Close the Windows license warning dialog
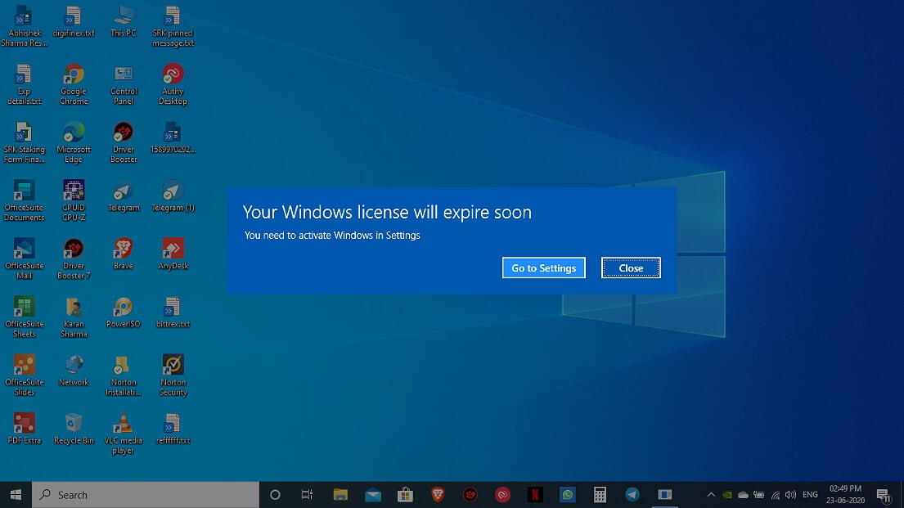This screenshot has width=904, height=508. (631, 267)
